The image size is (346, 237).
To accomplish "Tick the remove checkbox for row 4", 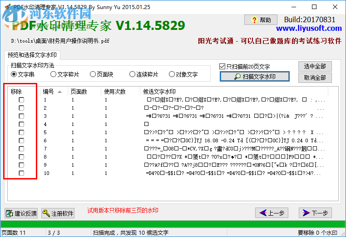I will (x=21, y=124).
